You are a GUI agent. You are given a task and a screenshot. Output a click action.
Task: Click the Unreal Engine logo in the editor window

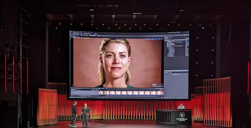click(71, 32)
